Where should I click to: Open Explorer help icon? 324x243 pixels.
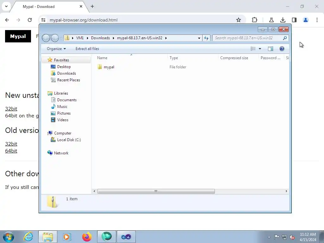tap(282, 48)
